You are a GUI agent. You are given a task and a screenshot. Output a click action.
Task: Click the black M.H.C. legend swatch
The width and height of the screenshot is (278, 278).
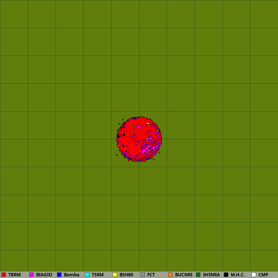pos(226,275)
